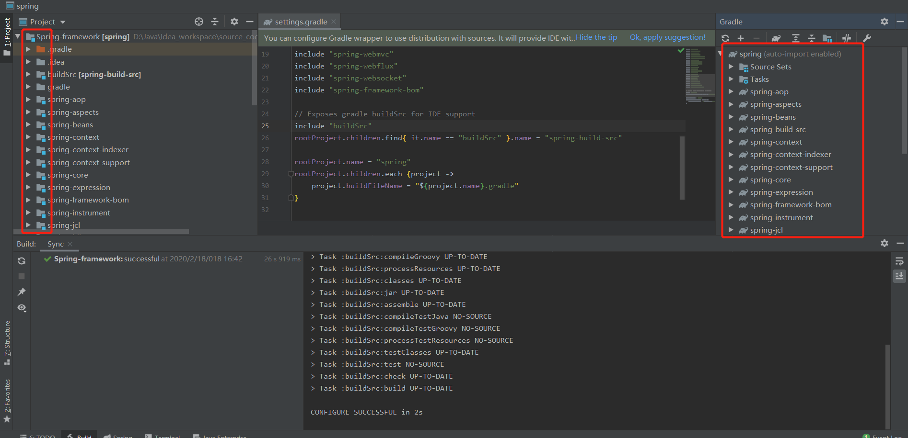908x438 pixels.
Task: Expand buildSrc [spring-build-src] module
Action: (x=28, y=74)
